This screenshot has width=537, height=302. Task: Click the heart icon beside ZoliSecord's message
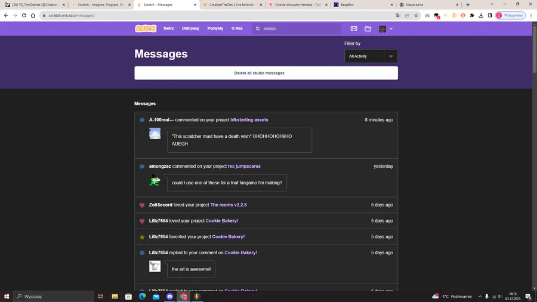(x=142, y=205)
